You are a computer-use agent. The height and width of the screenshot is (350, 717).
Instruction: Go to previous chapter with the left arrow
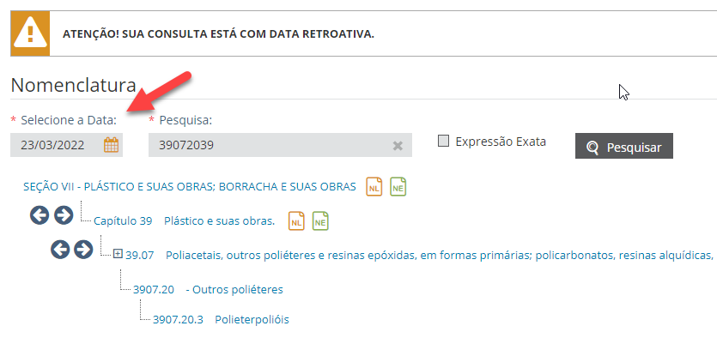39,215
